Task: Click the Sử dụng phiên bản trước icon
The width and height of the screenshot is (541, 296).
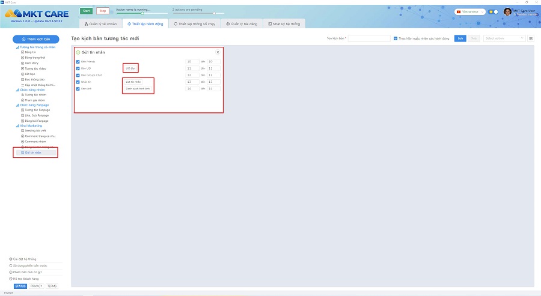Action: [11, 265]
